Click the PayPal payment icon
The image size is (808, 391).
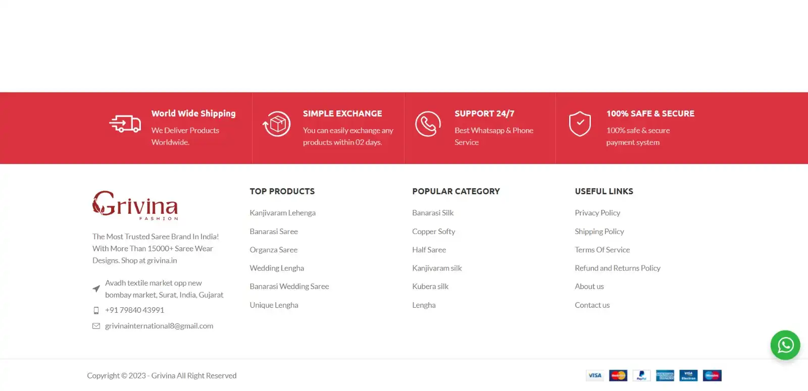pos(641,375)
